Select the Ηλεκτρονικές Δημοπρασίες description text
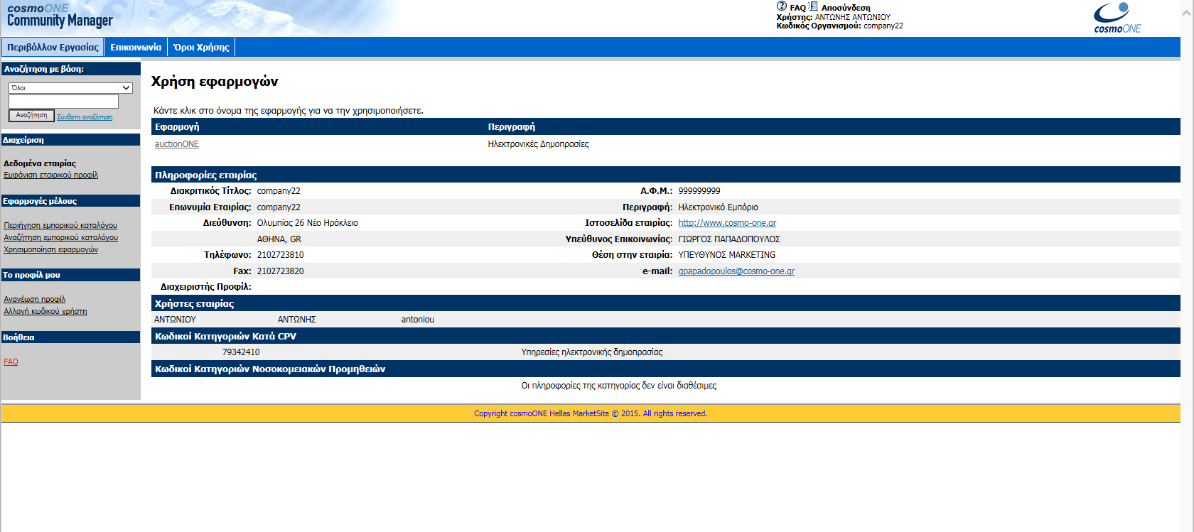Viewport: 1194px width, 532px height. (x=538, y=144)
